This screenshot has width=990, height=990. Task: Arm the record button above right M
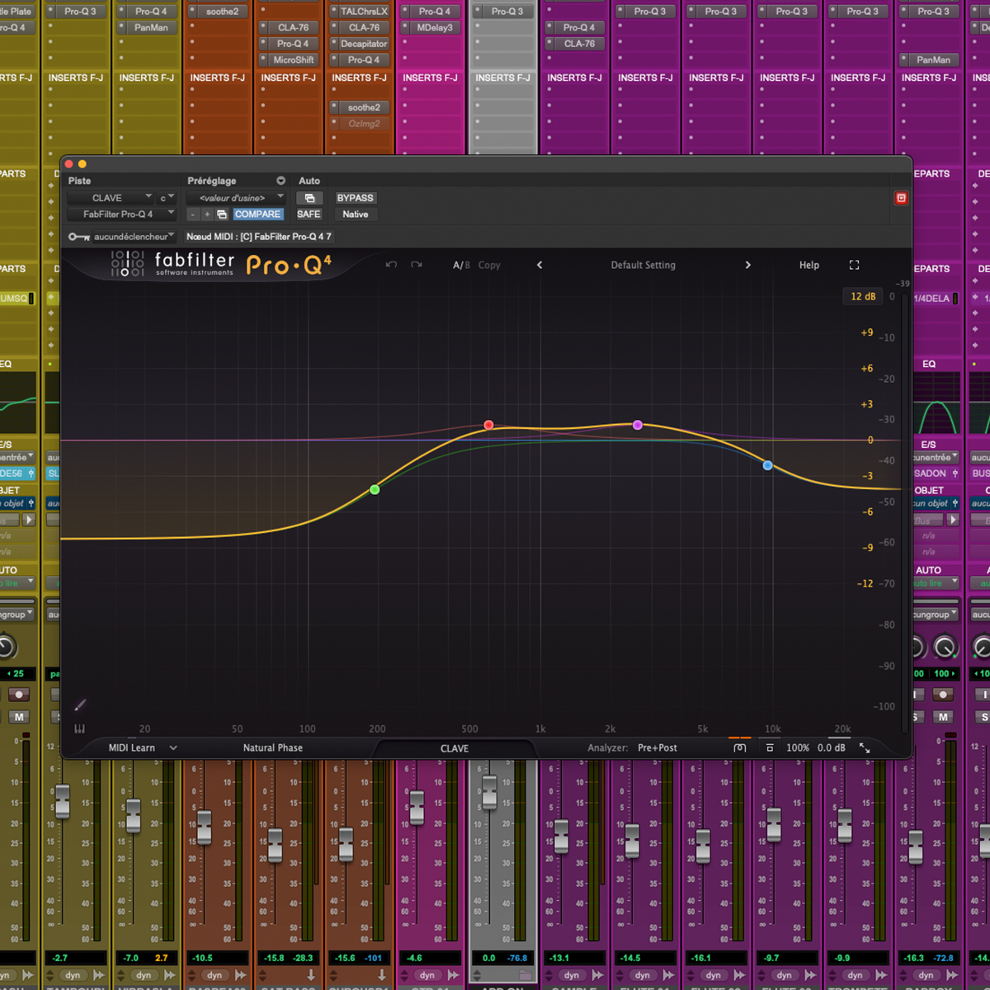943,694
